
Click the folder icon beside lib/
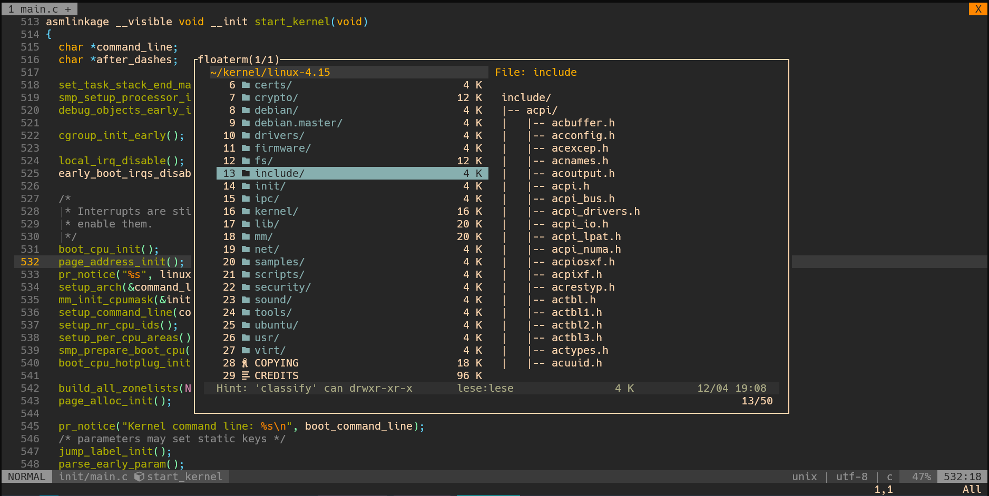pyautogui.click(x=246, y=224)
